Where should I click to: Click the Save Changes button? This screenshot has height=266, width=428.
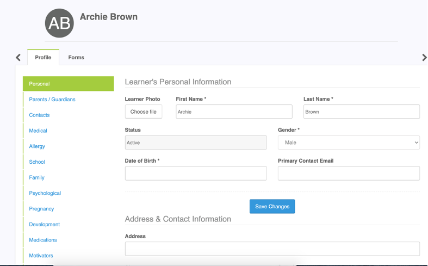(x=272, y=207)
